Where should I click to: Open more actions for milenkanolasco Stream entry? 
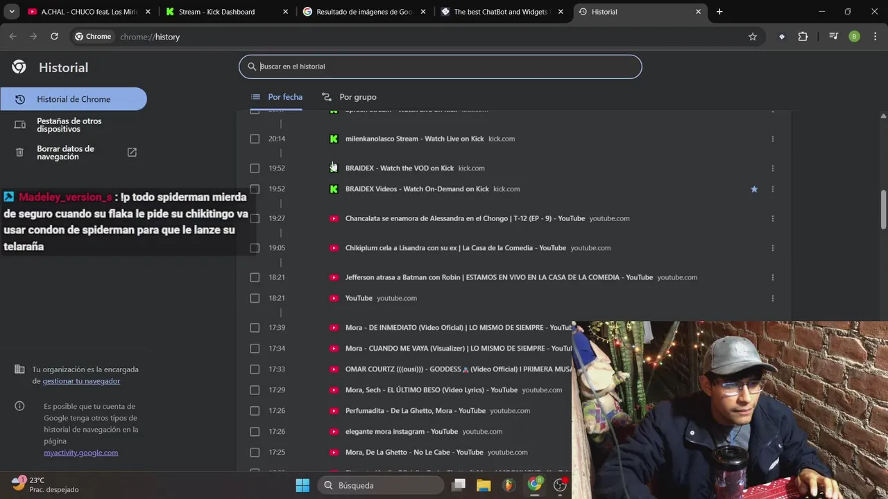coord(772,139)
